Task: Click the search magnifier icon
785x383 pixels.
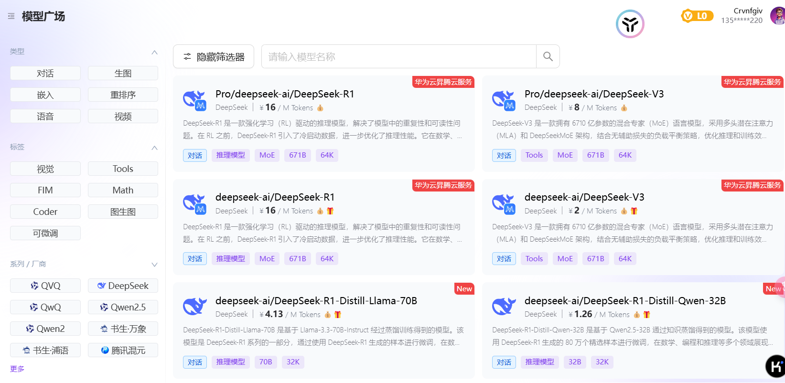Action: click(x=548, y=57)
